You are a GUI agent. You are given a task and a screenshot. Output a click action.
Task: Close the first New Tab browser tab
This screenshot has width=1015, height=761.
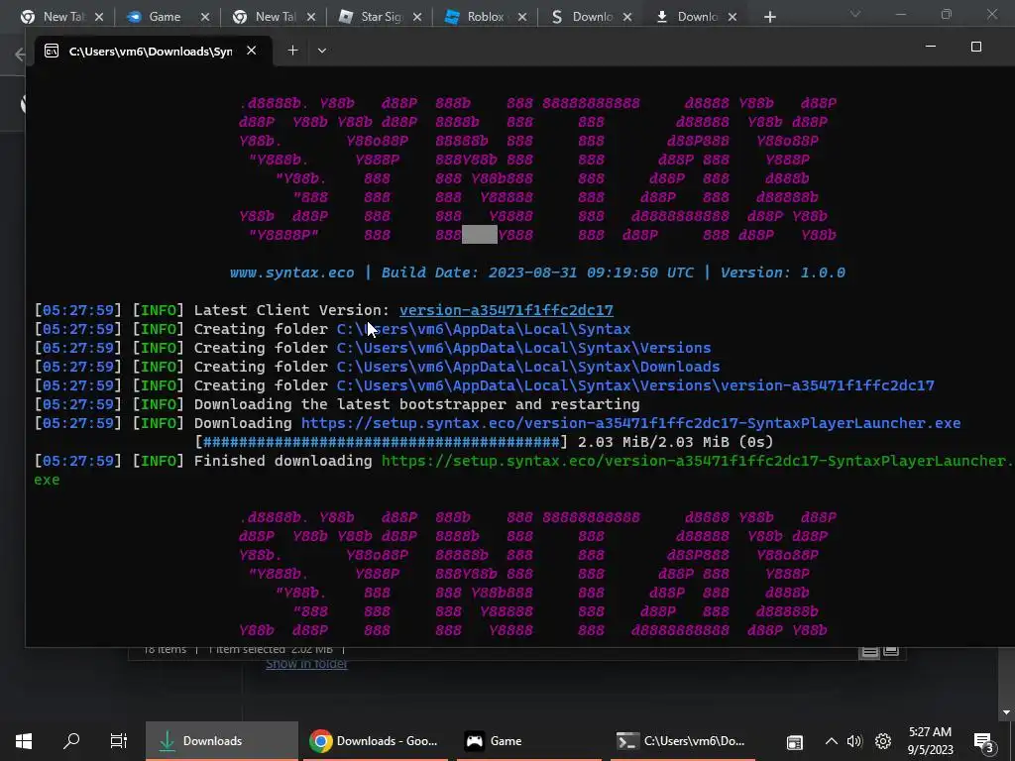[98, 18]
